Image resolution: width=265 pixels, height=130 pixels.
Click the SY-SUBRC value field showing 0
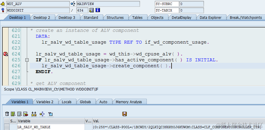192,4
